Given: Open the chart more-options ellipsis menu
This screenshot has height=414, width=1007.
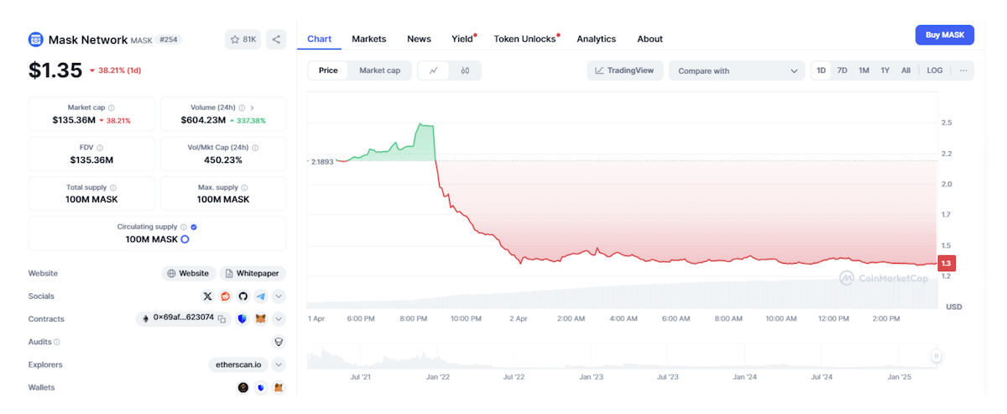Looking at the screenshot, I should click(963, 71).
